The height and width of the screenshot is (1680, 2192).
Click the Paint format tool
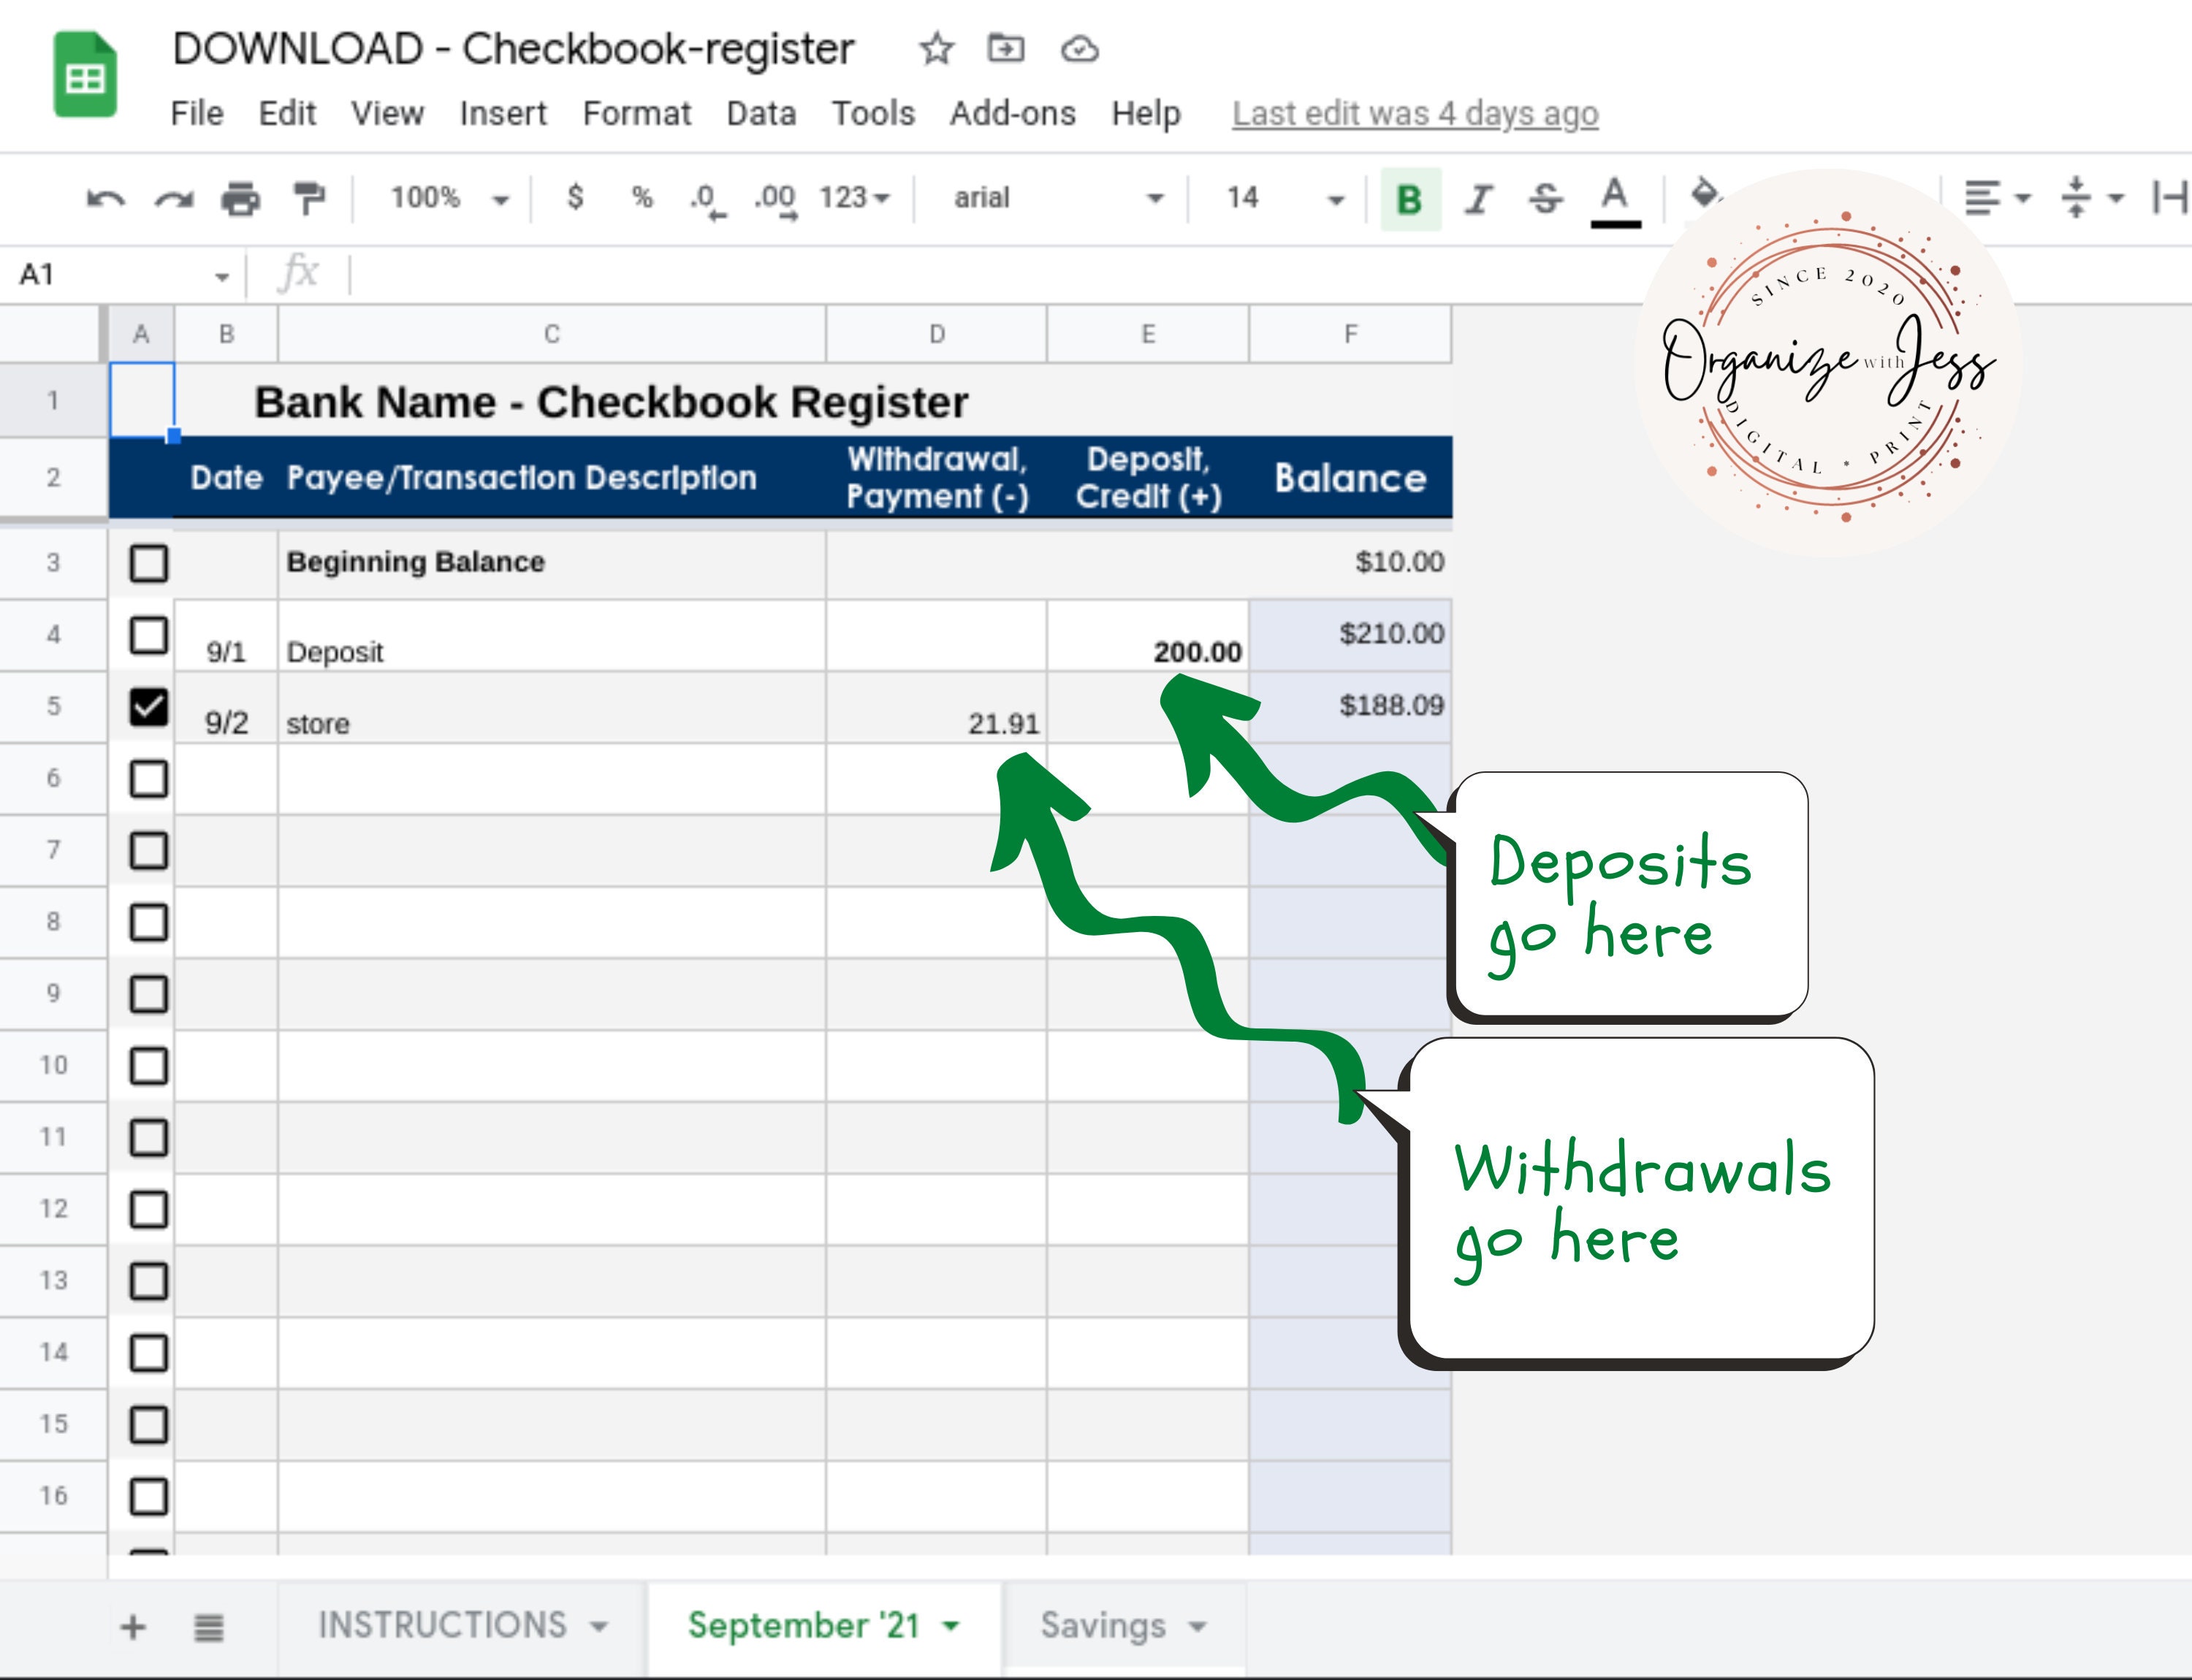[309, 198]
